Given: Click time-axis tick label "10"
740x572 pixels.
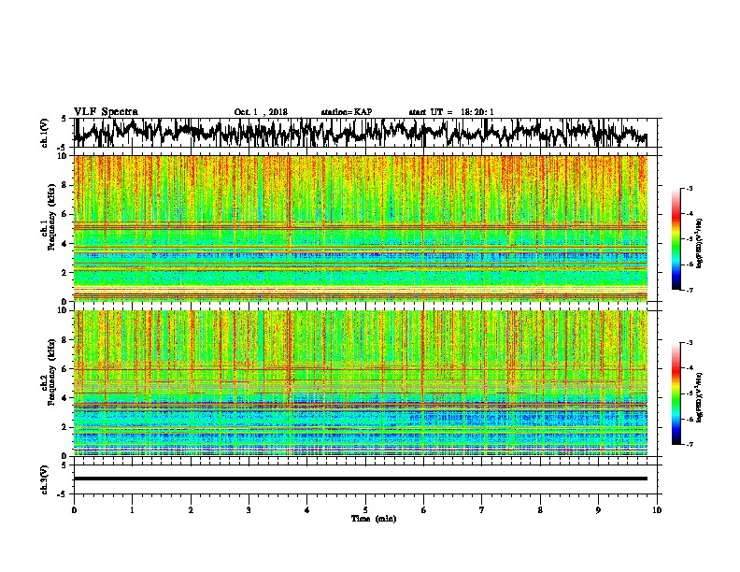Looking at the screenshot, I should (x=657, y=510).
